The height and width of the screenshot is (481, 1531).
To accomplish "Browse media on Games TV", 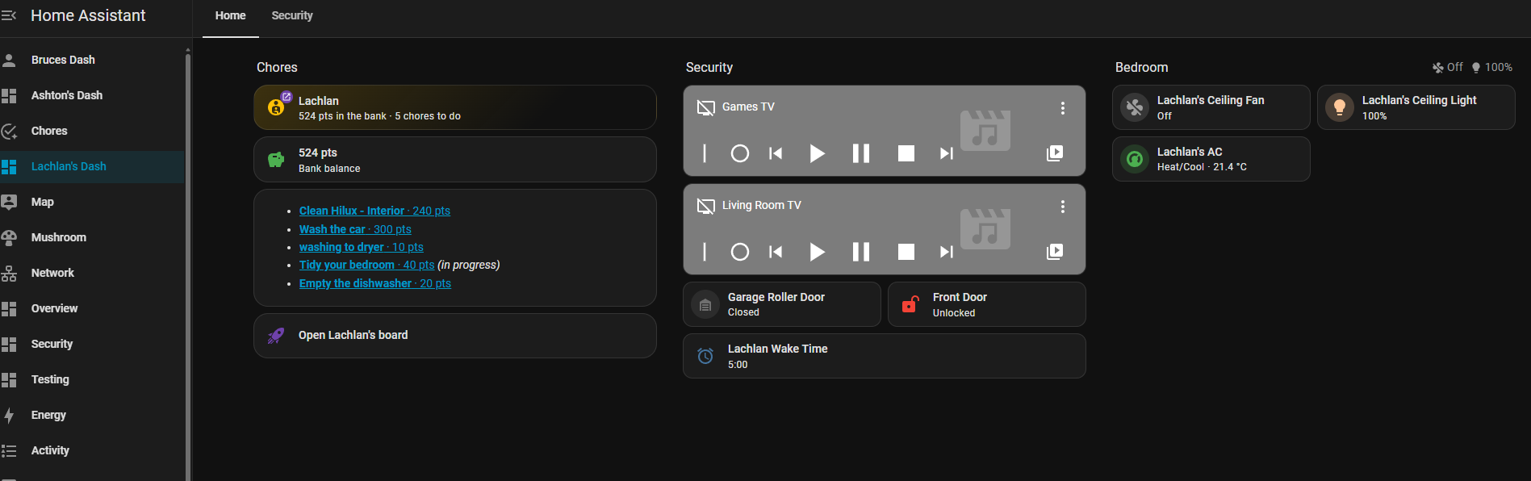I will coord(1055,153).
